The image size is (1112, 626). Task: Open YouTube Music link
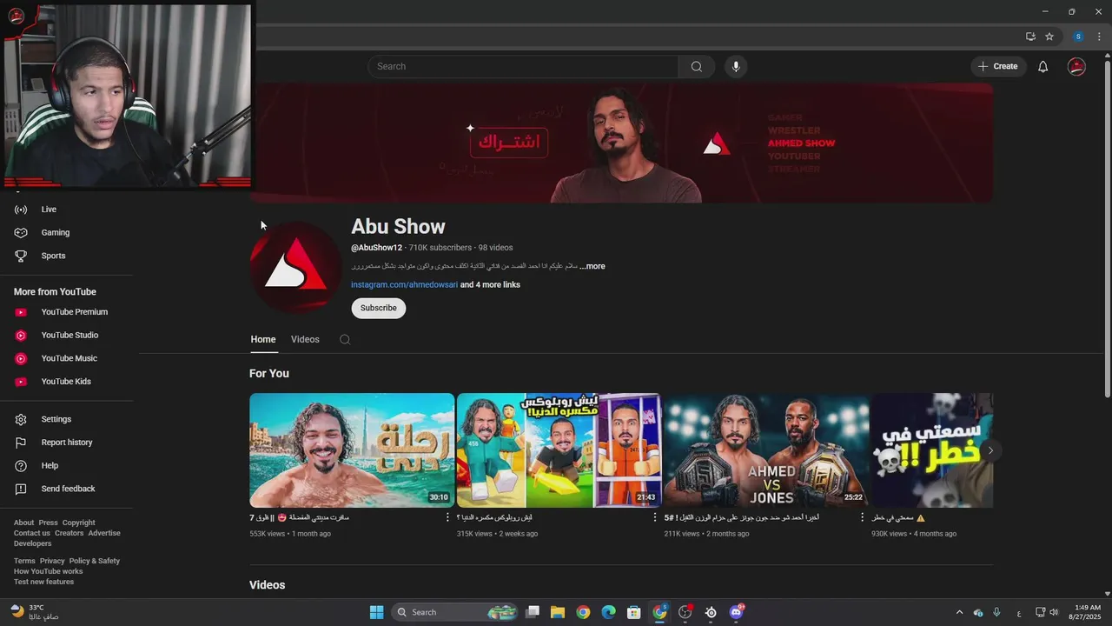[x=69, y=358]
